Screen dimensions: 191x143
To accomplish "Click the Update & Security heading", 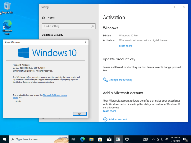I will pyautogui.click(x=53, y=35).
